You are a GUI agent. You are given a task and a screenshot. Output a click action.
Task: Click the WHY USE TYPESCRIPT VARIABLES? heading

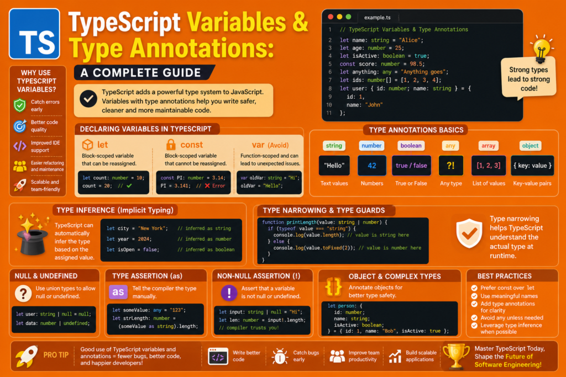click(x=36, y=81)
